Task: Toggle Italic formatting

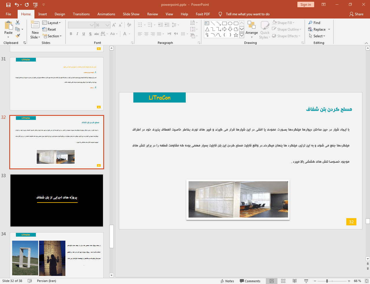Action: tap(77, 34)
